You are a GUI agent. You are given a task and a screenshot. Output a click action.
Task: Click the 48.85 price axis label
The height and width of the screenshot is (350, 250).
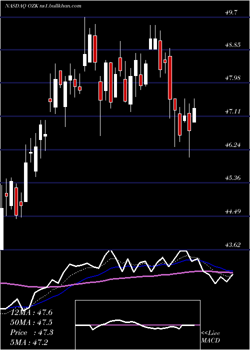[233, 45]
